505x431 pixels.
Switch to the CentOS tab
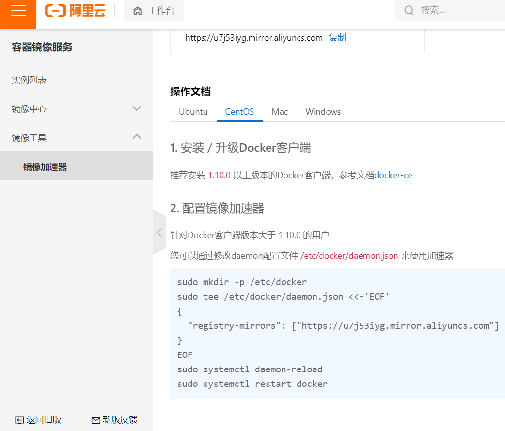tap(239, 112)
